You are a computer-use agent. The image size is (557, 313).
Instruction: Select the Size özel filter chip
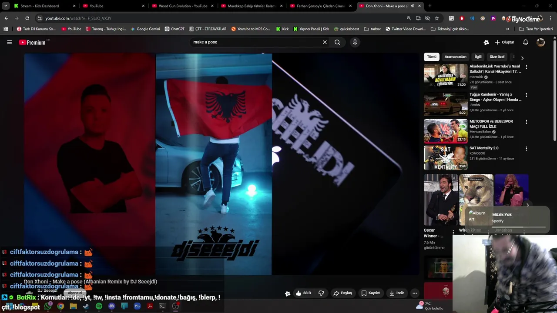click(x=497, y=57)
